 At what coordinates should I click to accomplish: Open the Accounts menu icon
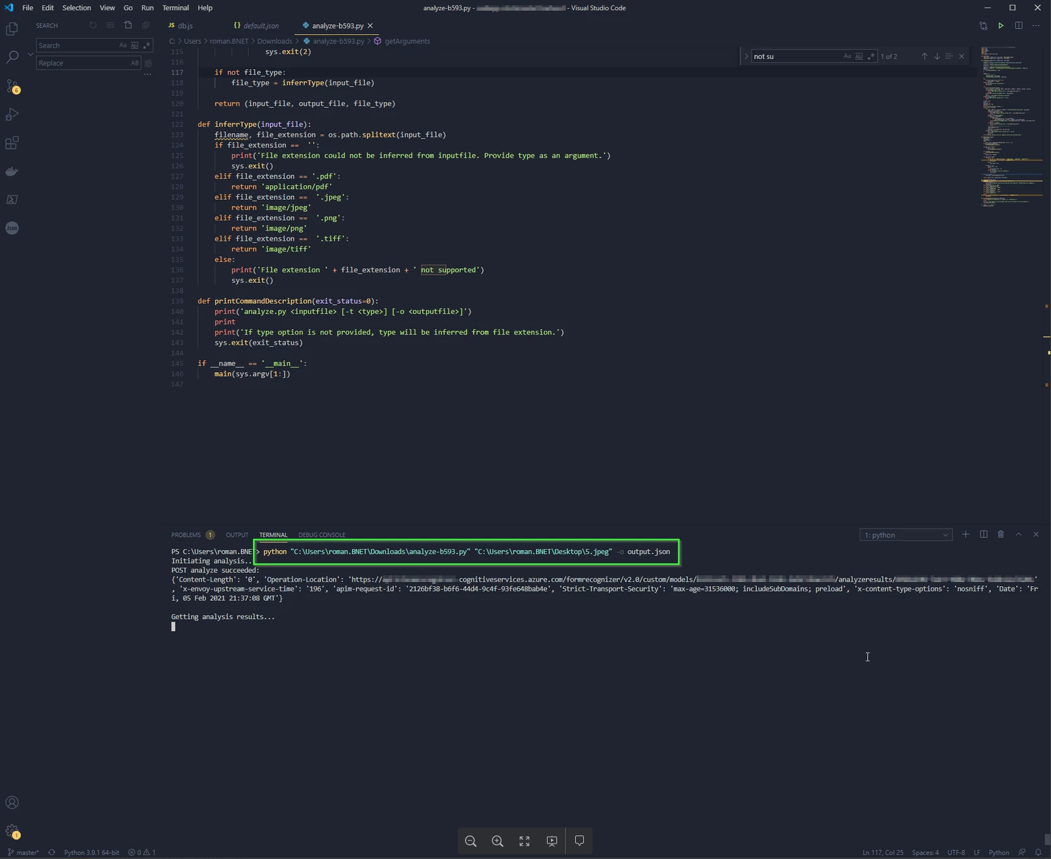tap(12, 803)
